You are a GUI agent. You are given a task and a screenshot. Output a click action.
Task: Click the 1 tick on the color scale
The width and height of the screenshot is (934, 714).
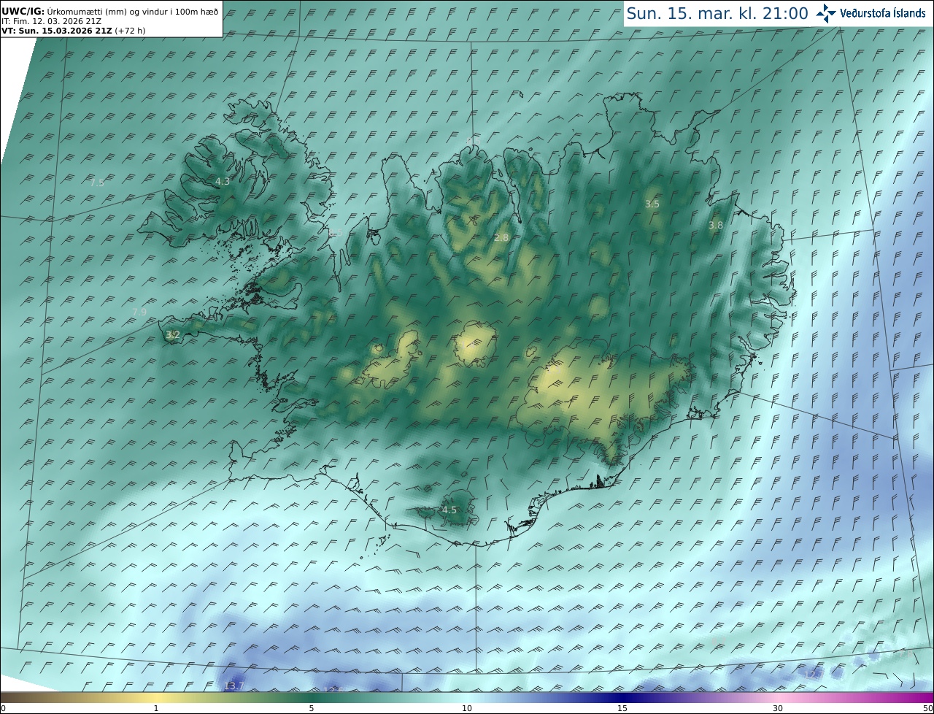[x=156, y=708]
